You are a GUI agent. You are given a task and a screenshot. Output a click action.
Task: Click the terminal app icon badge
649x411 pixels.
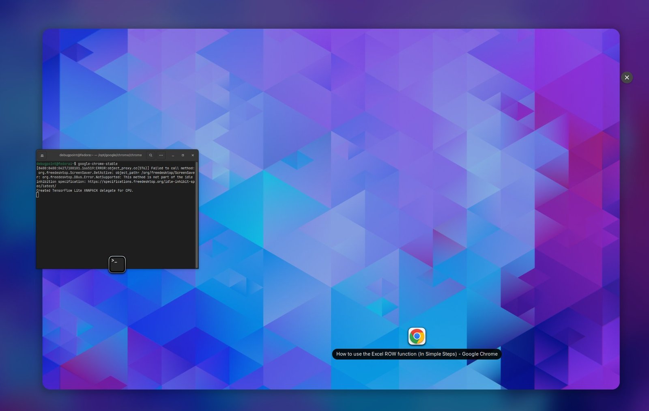(117, 264)
